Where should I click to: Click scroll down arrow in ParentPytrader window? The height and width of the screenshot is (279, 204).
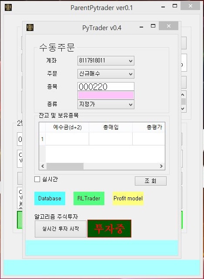click(183, 108)
